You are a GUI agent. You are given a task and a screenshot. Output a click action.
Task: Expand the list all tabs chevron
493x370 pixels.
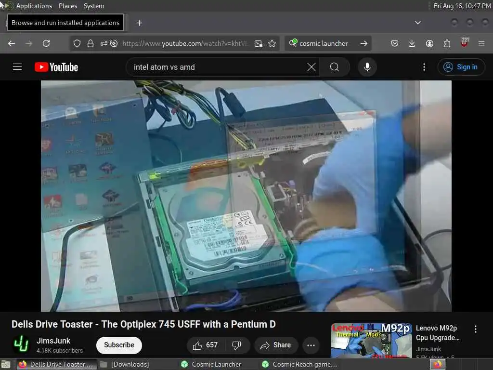[417, 22]
